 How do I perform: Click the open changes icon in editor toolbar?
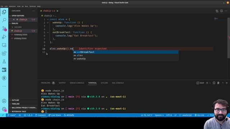point(217,11)
